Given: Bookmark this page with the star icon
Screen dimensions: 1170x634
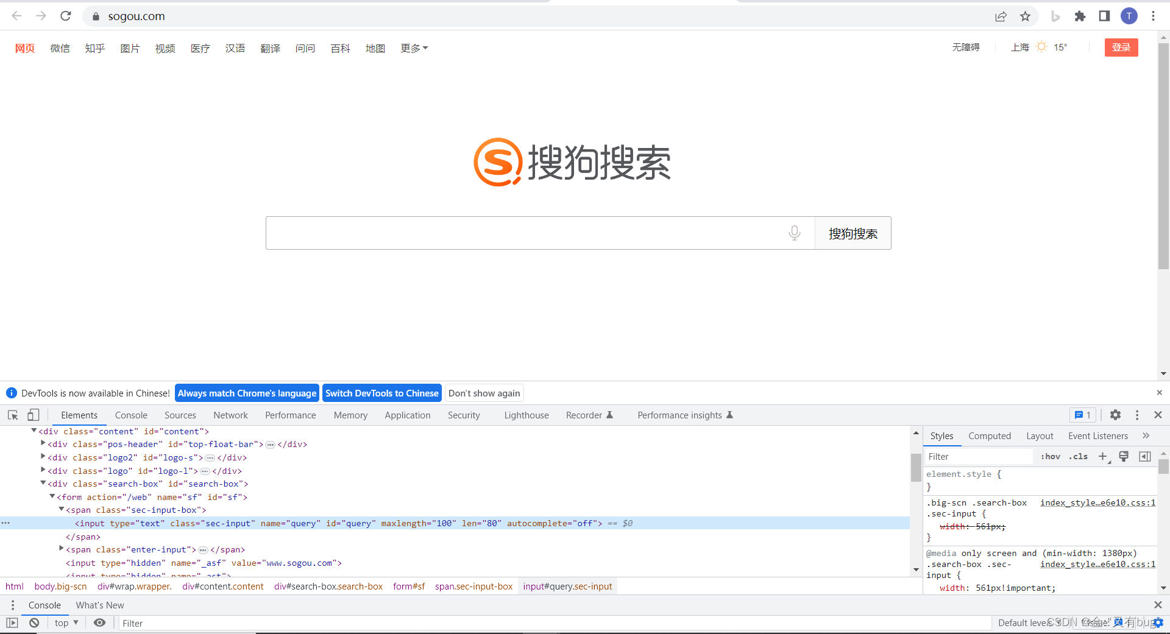Looking at the screenshot, I should (x=1025, y=16).
